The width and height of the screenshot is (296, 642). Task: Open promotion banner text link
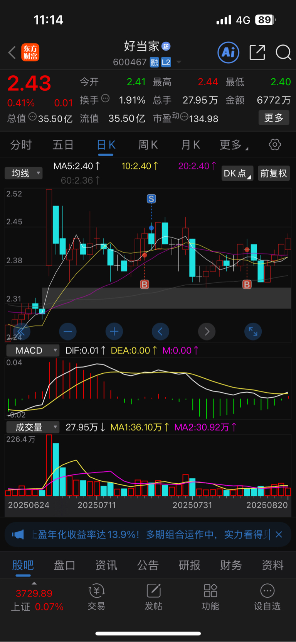coord(150,535)
